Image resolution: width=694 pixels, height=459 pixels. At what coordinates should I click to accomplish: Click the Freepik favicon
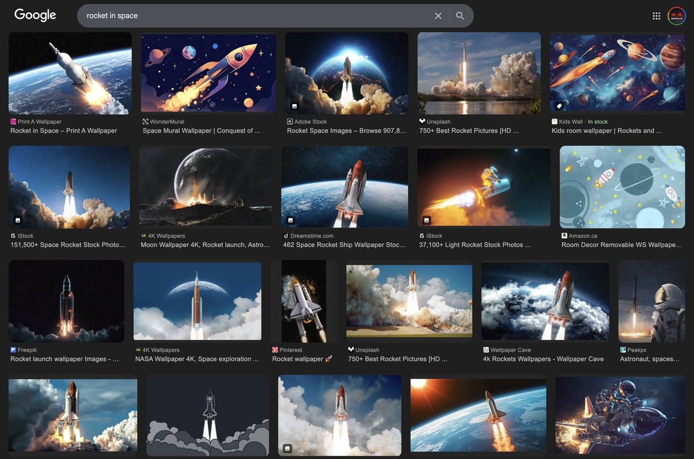coord(13,350)
